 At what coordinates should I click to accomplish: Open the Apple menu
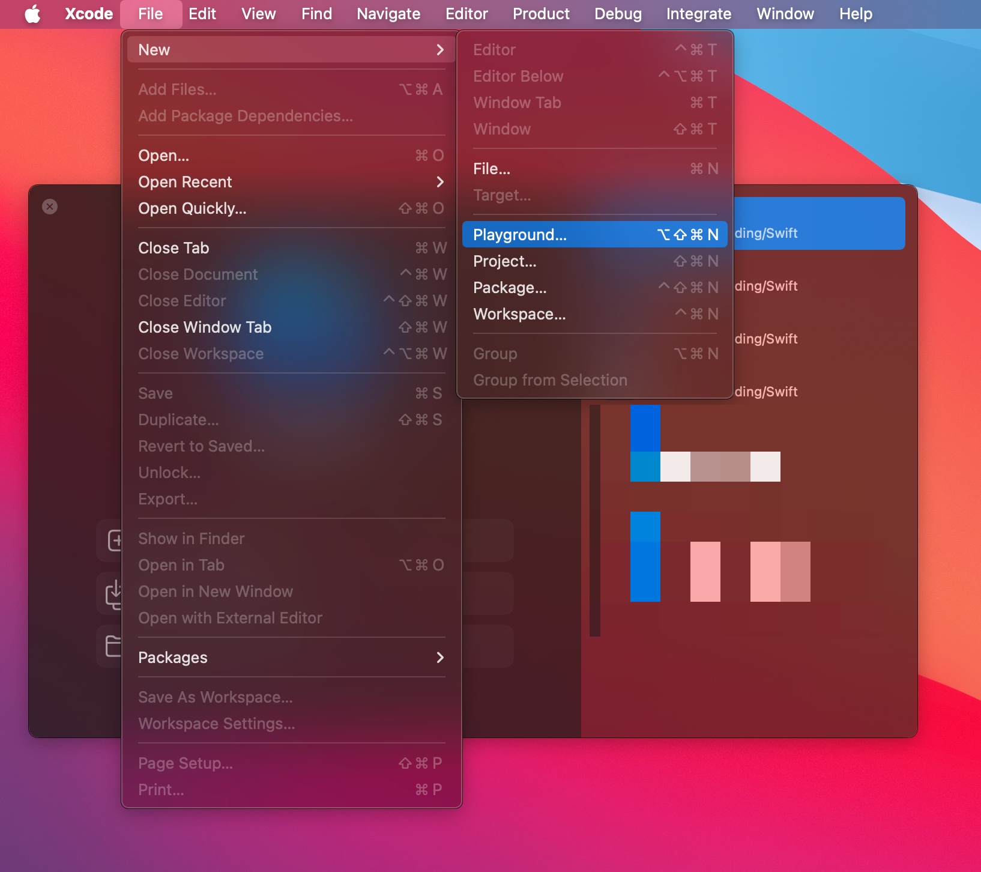tap(33, 14)
